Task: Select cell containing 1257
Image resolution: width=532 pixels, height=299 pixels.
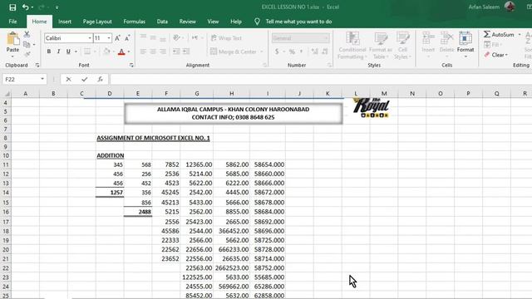Action: point(110,192)
